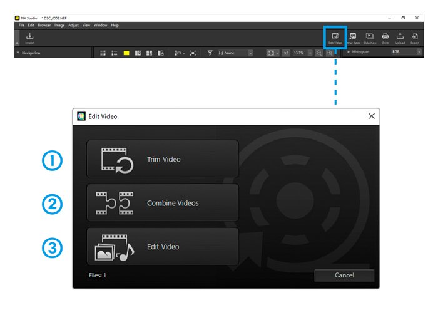The width and height of the screenshot is (438, 310).
Task: Open the Browser menu
Action: tap(44, 25)
